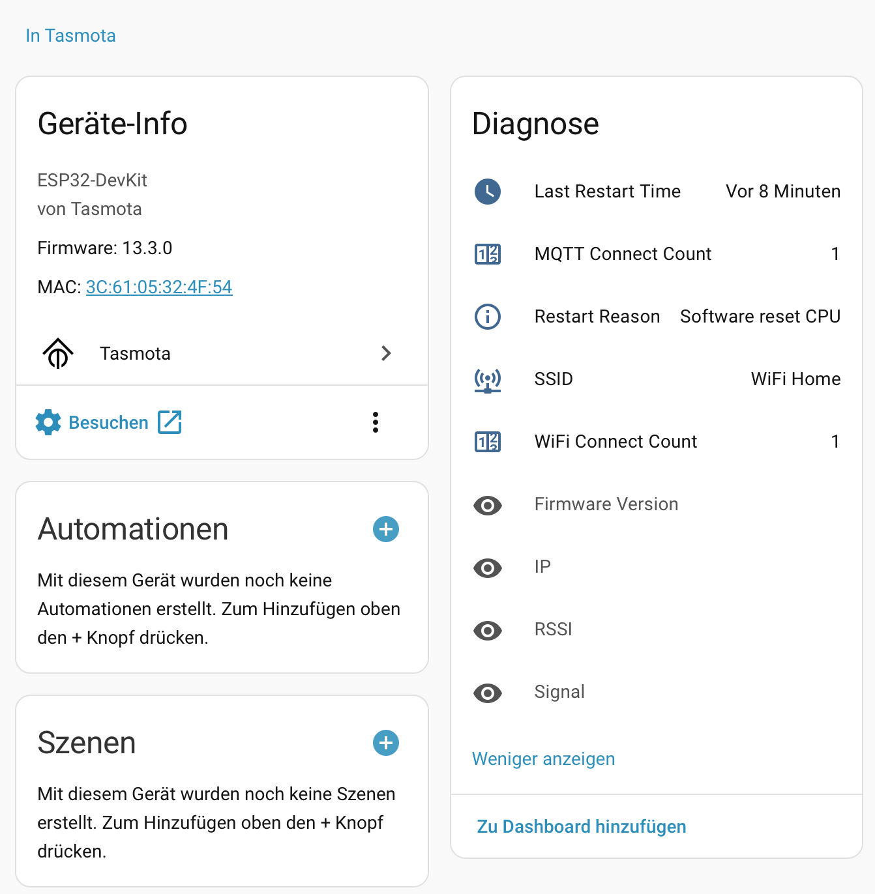Screen dimensions: 875x894
Task: Click Zu Dashboard hinzufügen
Action: (x=582, y=826)
